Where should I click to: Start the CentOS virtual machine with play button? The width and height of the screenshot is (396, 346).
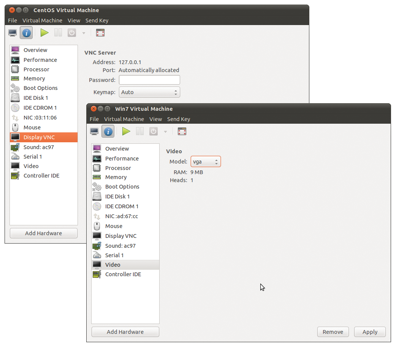click(x=44, y=33)
